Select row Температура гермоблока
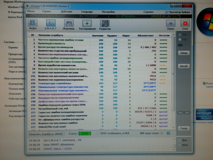213x160 pixels. [99, 83]
